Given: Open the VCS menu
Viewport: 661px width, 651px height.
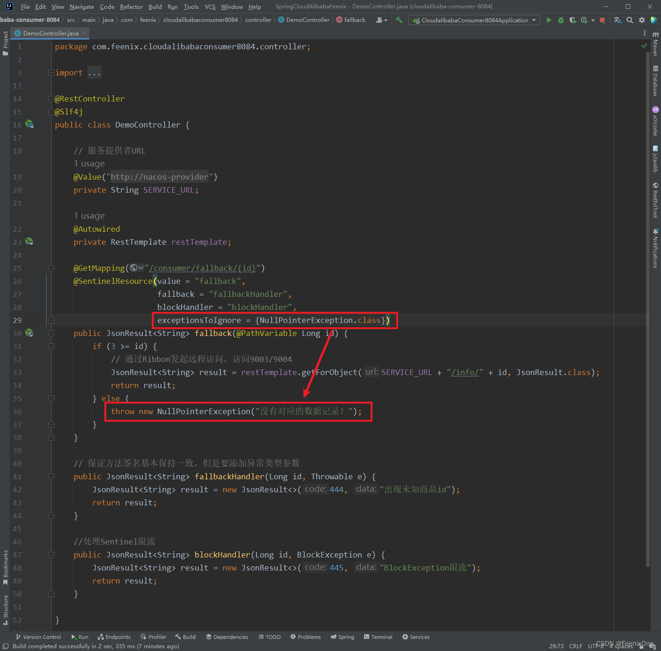Looking at the screenshot, I should pos(210,7).
